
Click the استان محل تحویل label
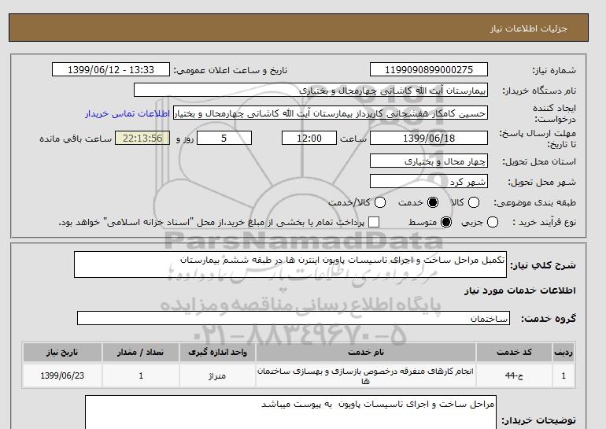click(539, 161)
